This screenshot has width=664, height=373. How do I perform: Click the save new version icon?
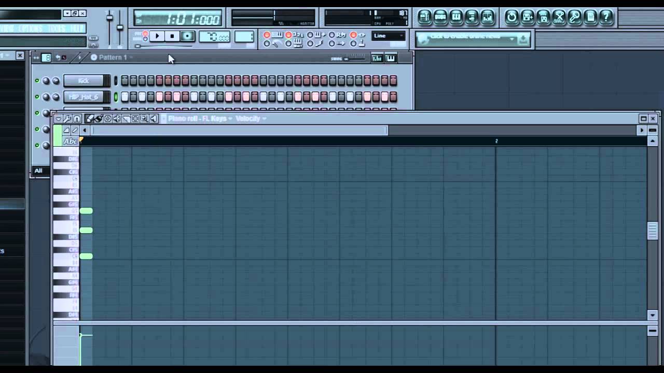coord(528,17)
